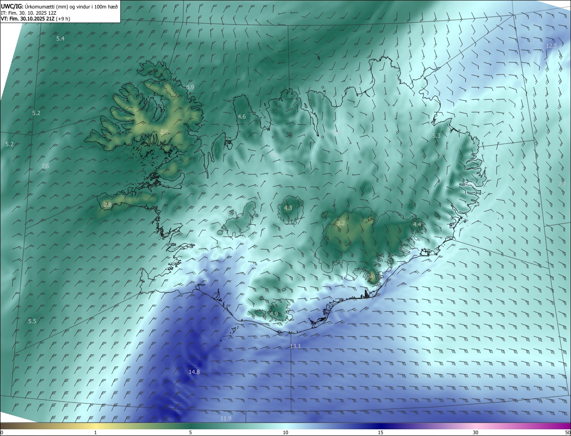Screen dimensions: 571x436
Task: Click the 5.4 value in the northwest
Action: [60, 39]
